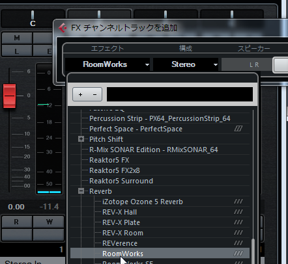This screenshot has width=288, height=264.
Task: Click the plug-in list scrollbar thumb
Action: [253, 251]
